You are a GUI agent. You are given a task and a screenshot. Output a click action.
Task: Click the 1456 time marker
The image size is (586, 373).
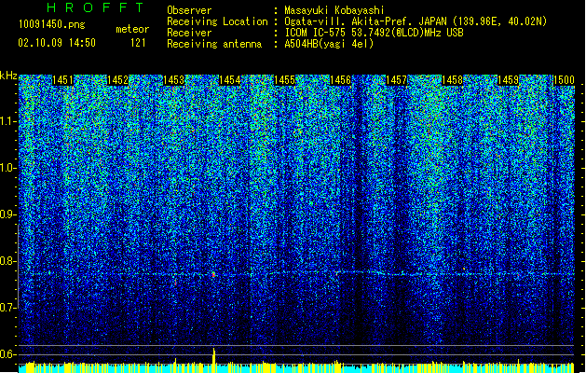pyautogui.click(x=340, y=80)
